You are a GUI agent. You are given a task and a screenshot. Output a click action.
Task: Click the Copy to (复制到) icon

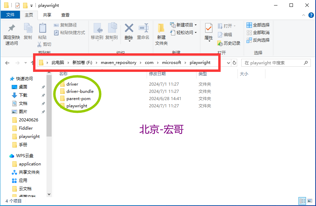[112, 28]
